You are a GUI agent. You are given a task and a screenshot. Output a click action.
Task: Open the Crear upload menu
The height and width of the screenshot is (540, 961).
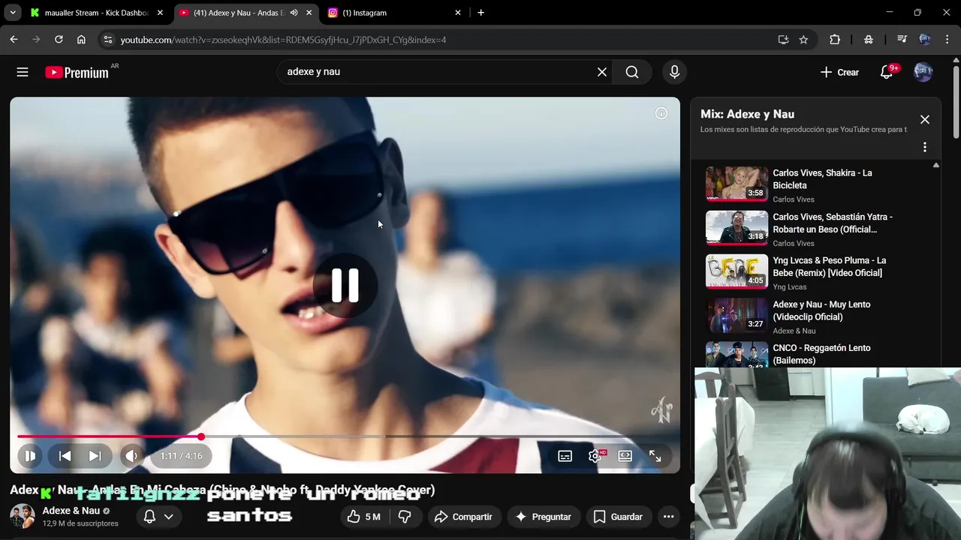839,72
